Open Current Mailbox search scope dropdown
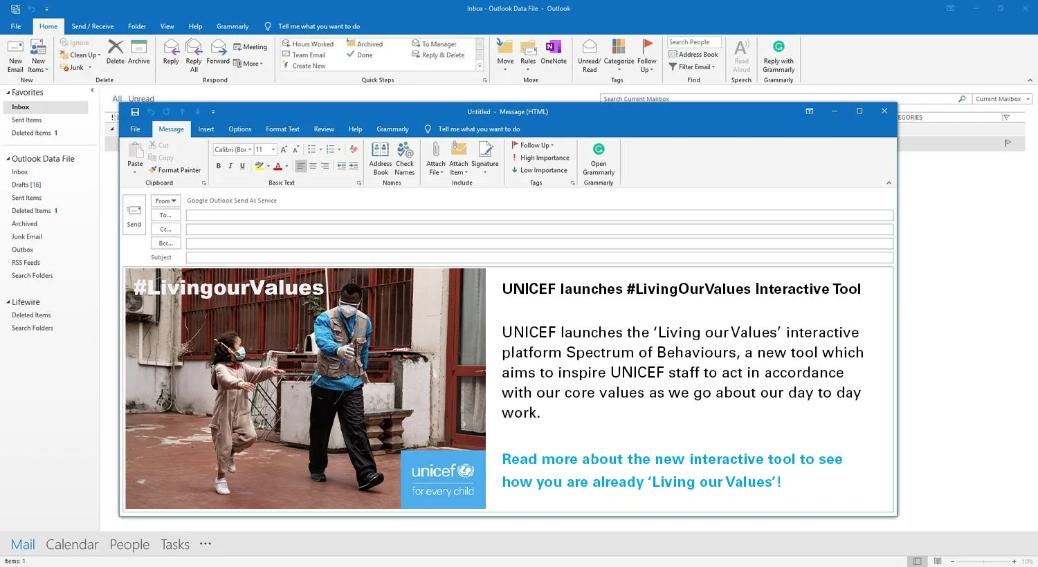The width and height of the screenshot is (1038, 567). [1002, 99]
